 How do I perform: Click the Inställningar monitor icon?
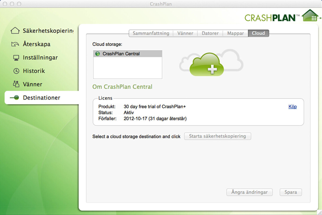pyautogui.click(x=16, y=58)
